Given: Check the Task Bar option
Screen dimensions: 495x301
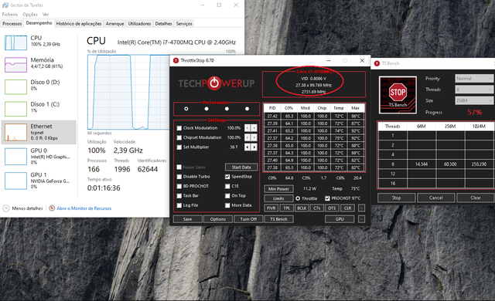Looking at the screenshot, I should pyautogui.click(x=179, y=195).
